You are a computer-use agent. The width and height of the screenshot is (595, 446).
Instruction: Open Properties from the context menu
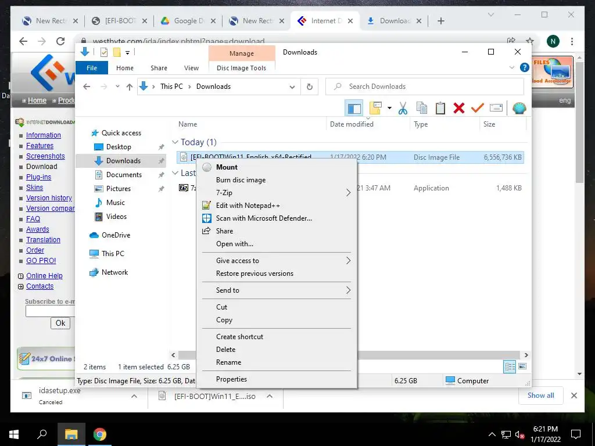tap(277, 379)
